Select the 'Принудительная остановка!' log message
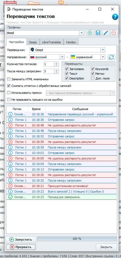The width and height of the screenshot is (121, 258). (68, 186)
